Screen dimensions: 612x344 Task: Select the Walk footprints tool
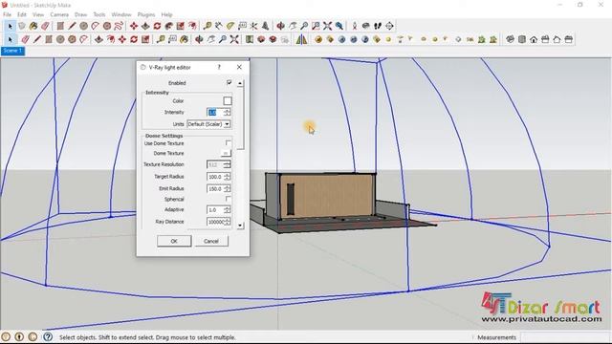(378, 26)
